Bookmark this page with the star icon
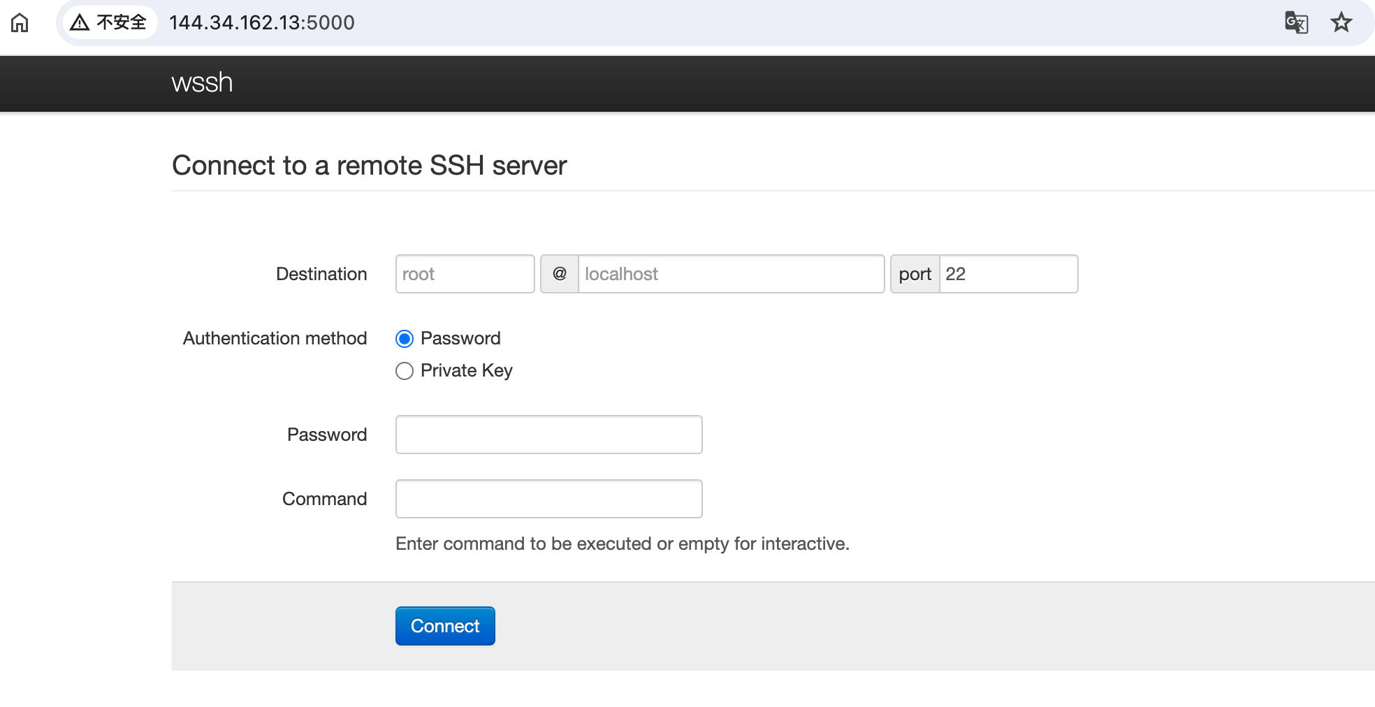1375x707 pixels. pyautogui.click(x=1341, y=23)
